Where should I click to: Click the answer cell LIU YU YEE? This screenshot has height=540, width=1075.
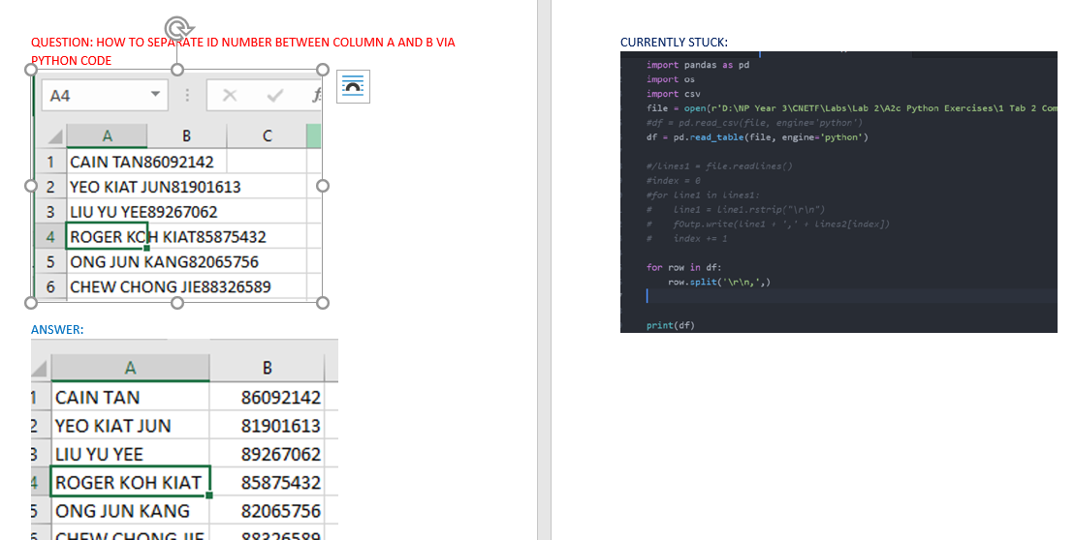click(x=130, y=455)
